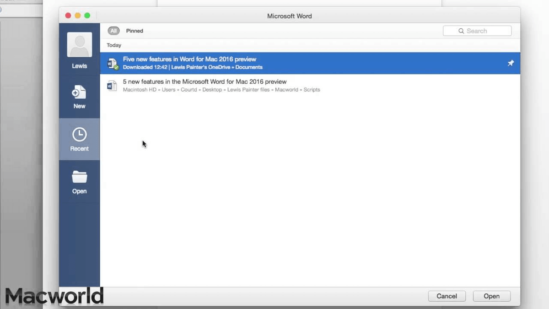Click the Lewis account profile icon
Screen dimensions: 549x309
[79, 44]
